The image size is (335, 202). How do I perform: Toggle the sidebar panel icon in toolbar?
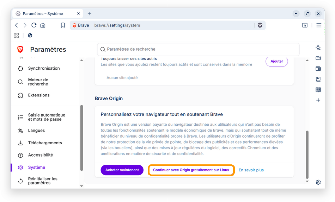pos(305,25)
